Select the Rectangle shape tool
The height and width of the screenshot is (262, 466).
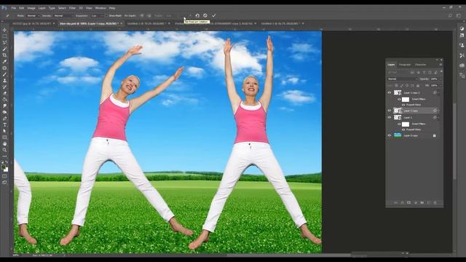point(4,138)
